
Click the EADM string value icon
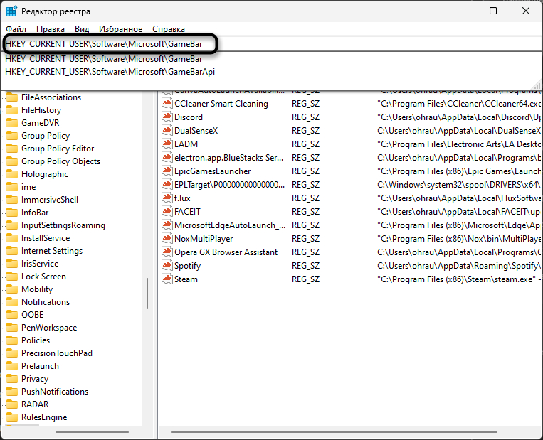[167, 144]
